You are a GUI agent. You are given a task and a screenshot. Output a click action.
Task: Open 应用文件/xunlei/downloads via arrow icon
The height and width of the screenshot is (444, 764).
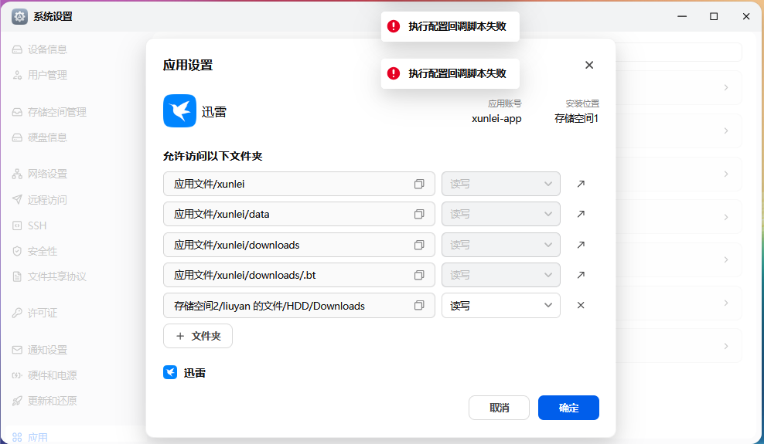pos(580,245)
